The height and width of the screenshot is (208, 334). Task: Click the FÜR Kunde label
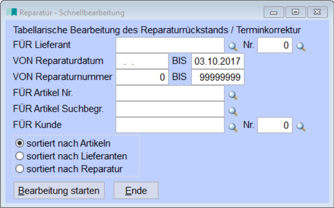tap(37, 124)
